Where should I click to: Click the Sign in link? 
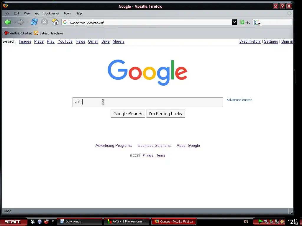click(287, 41)
